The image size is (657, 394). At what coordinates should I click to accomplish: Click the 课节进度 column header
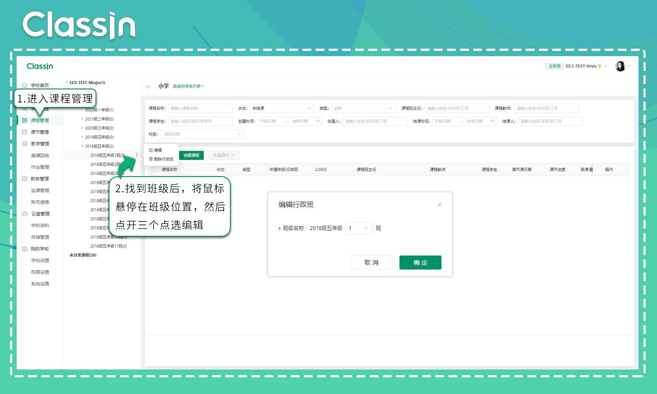click(x=558, y=170)
